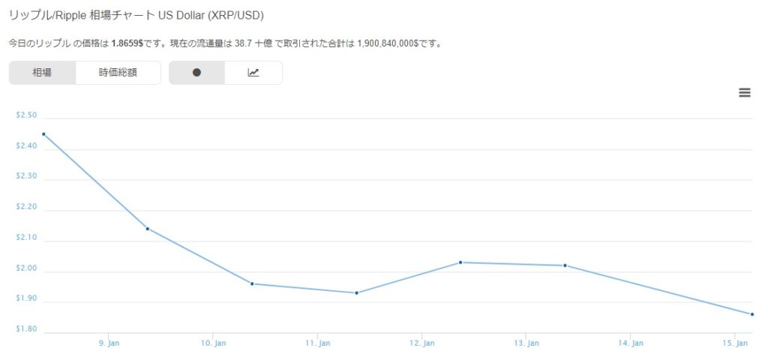The height and width of the screenshot is (360, 768).
Task: Switch to the line chart icon view
Action: point(253,73)
